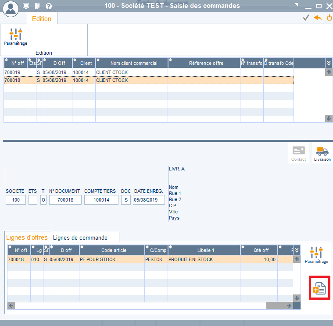Sort by N° off column in top grid

click(x=15, y=63)
